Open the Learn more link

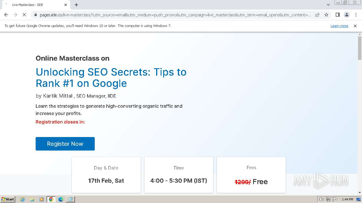coord(339,26)
